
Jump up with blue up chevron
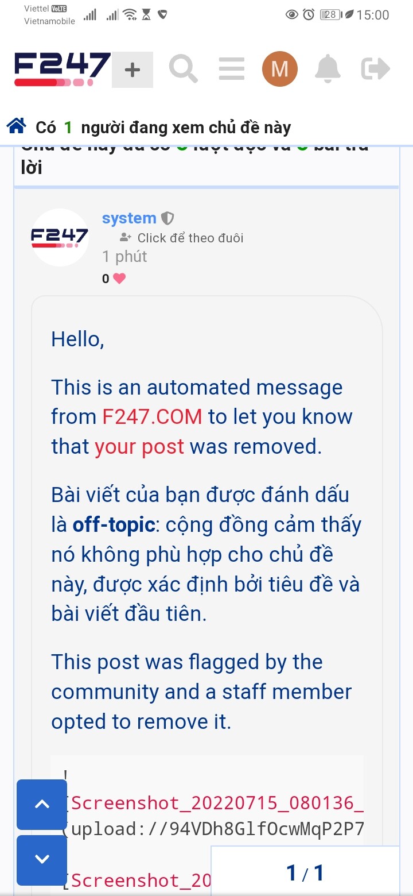click(42, 805)
